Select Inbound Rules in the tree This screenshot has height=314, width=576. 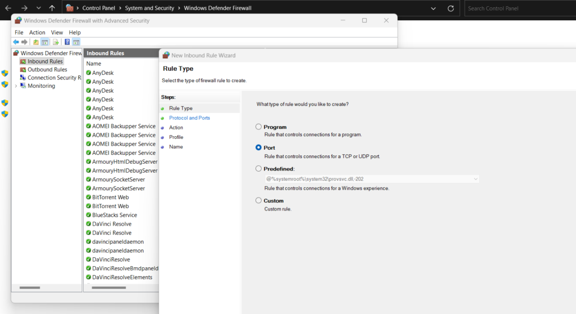point(45,61)
